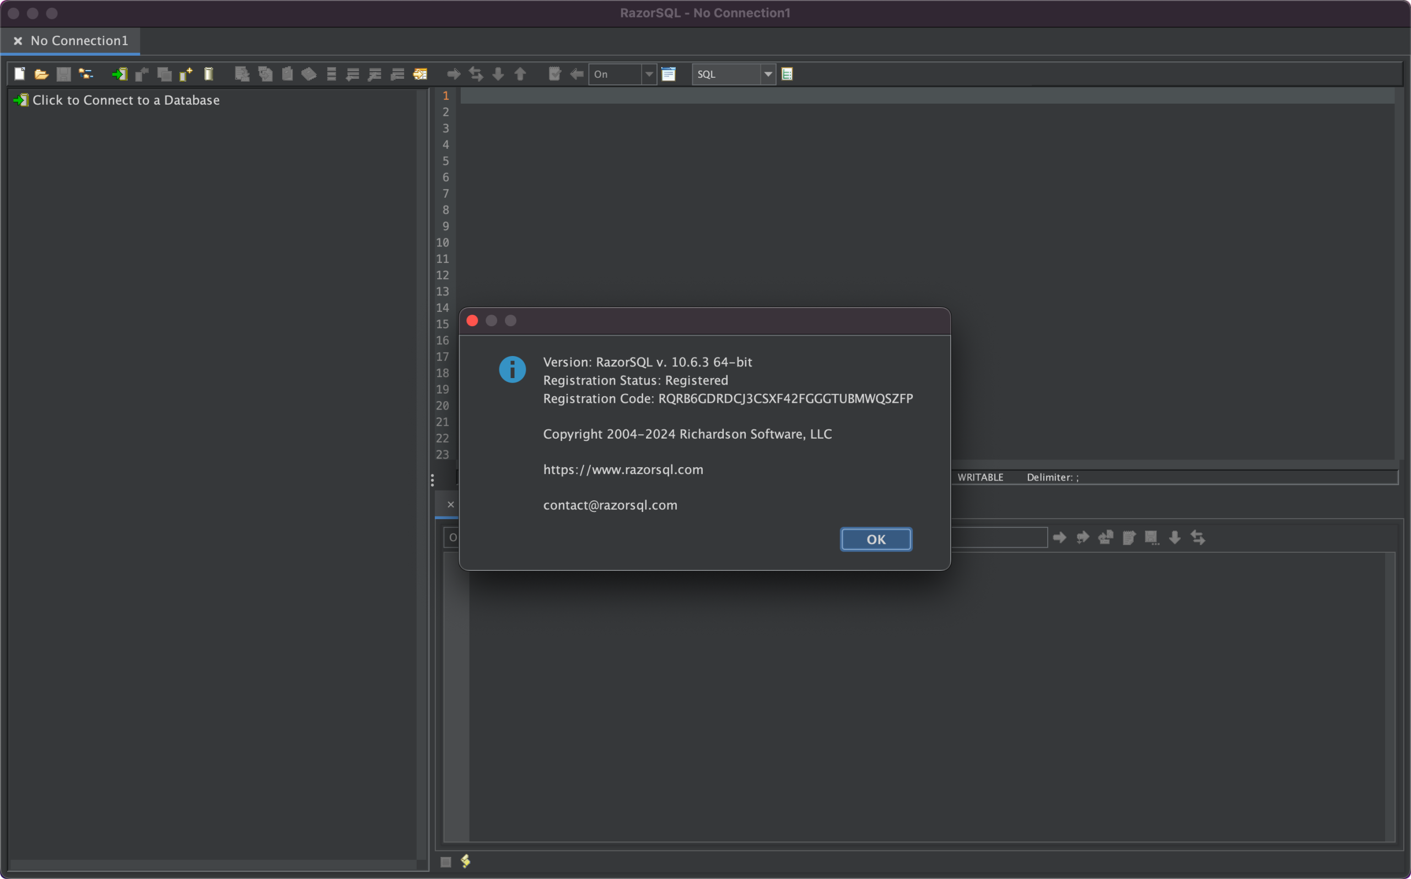Select the No Connection1 tab
This screenshot has width=1411, height=879.
pos(79,41)
